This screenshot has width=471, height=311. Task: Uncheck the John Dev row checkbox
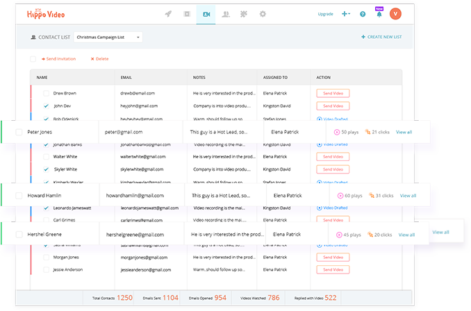tap(46, 106)
